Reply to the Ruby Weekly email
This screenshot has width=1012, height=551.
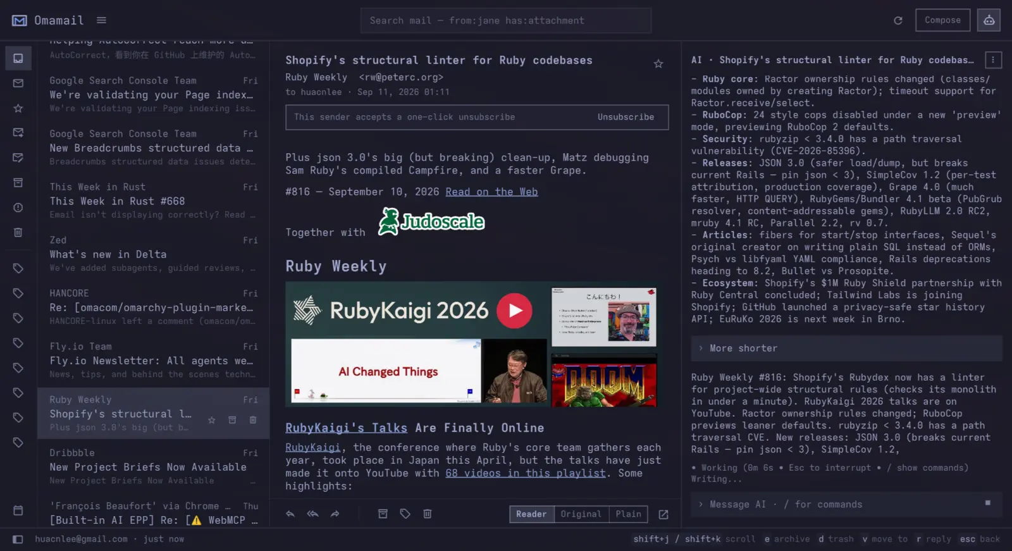(x=290, y=514)
